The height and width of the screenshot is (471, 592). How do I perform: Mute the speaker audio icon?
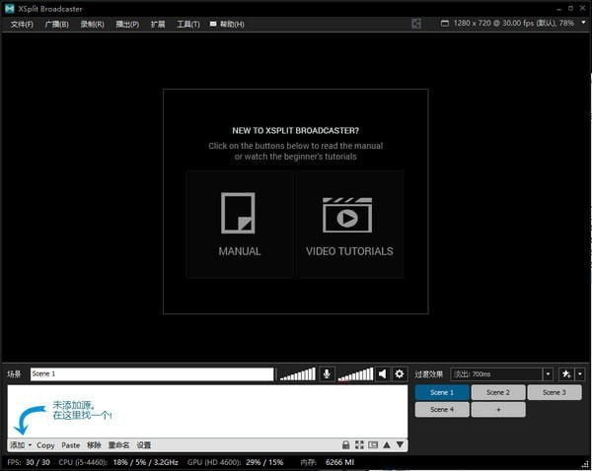click(383, 374)
